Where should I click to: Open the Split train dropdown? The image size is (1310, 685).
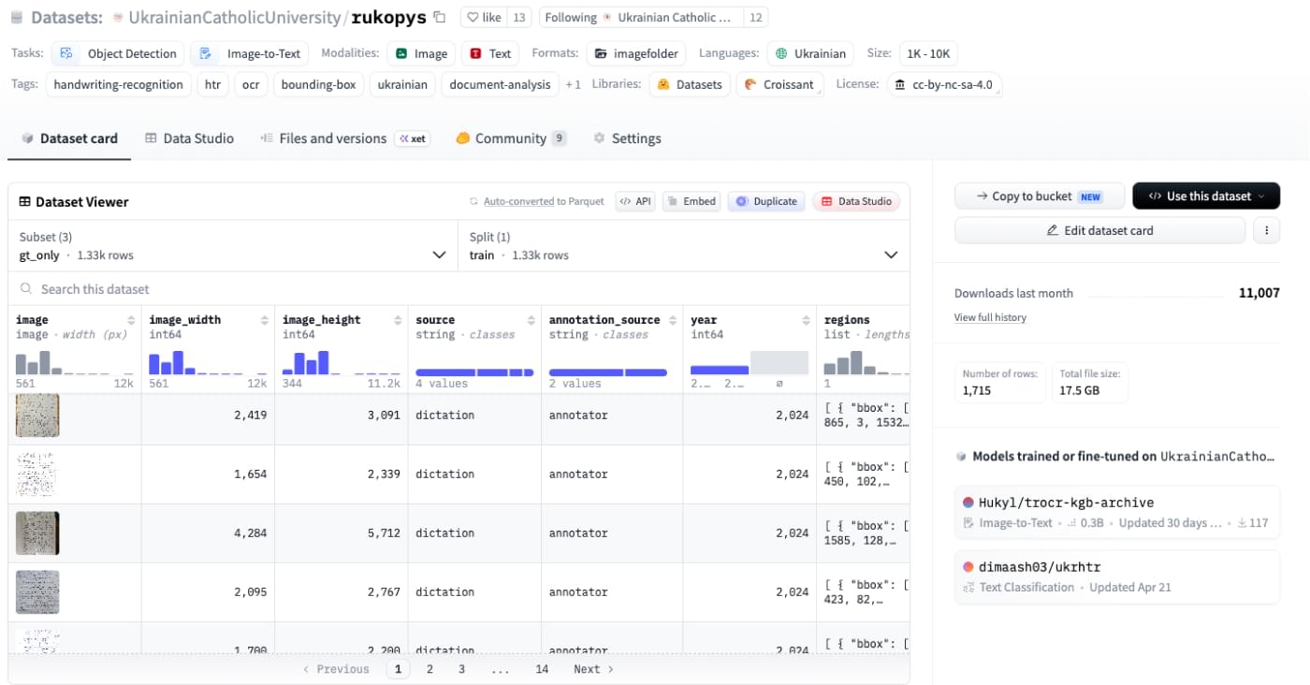tap(683, 246)
